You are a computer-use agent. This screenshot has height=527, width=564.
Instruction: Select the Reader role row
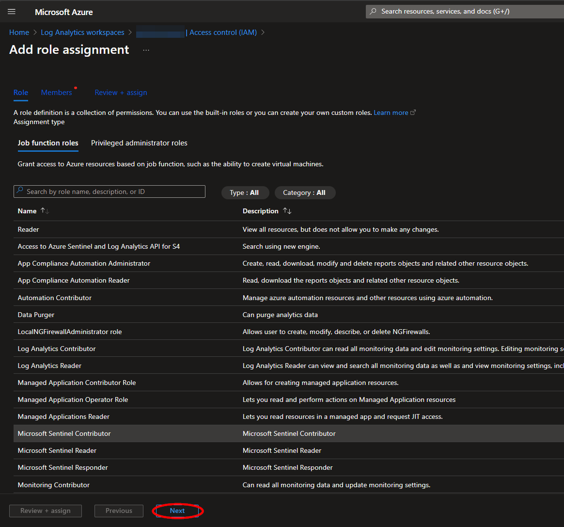tap(288, 229)
